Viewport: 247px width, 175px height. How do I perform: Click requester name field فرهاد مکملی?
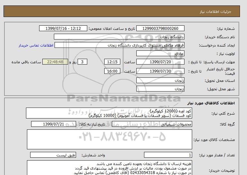(x=119, y=45)
